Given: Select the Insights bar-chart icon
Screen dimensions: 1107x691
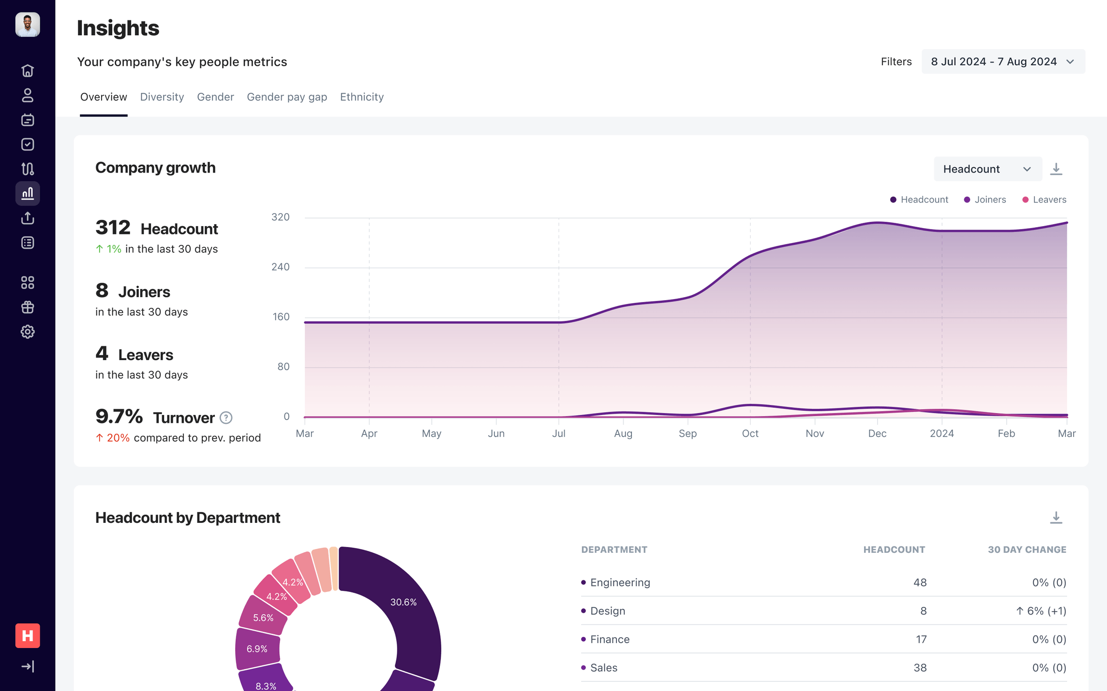Looking at the screenshot, I should (28, 193).
